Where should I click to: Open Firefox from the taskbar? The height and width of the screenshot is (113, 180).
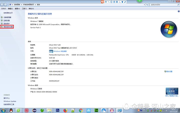pos(65,110)
